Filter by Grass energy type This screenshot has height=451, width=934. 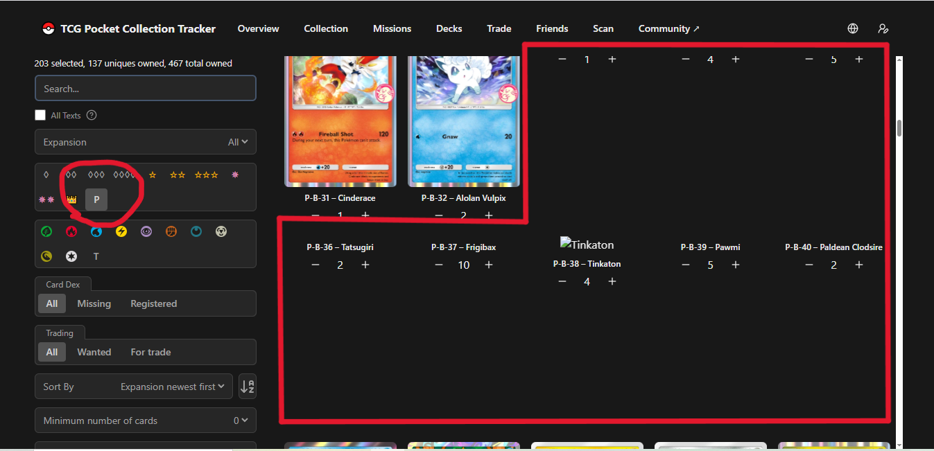point(46,231)
